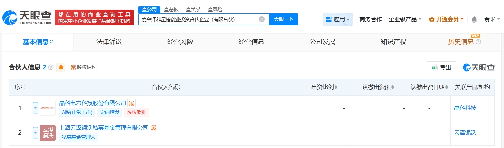Screen dimensions: 504x148
Task: Click the help icon next to 历史信息
Action: pyautogui.click(x=478, y=42)
